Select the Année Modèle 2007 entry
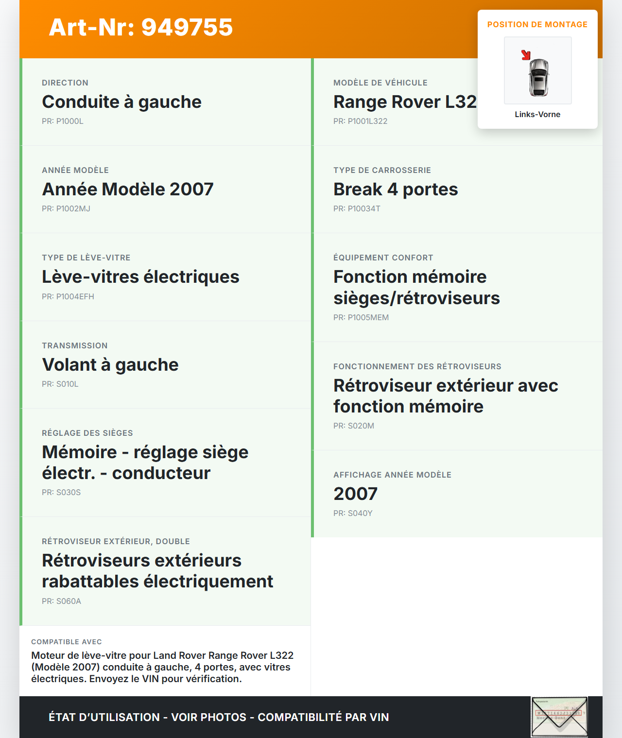Screen dimensions: 622x738 pyautogui.click(x=128, y=189)
